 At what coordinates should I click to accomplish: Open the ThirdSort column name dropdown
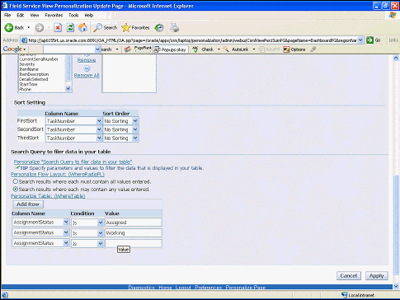[x=99, y=138]
